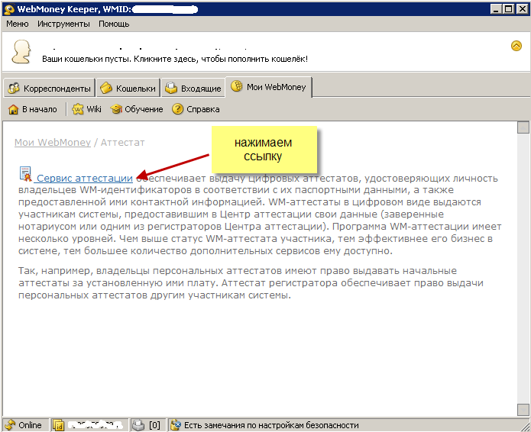The height and width of the screenshot is (432, 531).
Task: Click the Входящие tab inbox icon
Action: click(x=171, y=88)
